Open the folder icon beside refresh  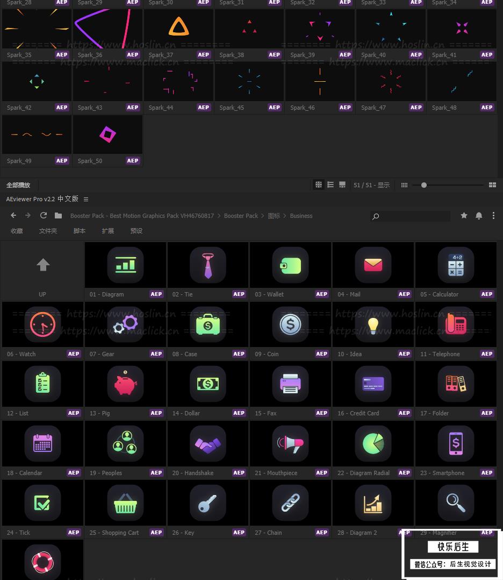coord(58,215)
